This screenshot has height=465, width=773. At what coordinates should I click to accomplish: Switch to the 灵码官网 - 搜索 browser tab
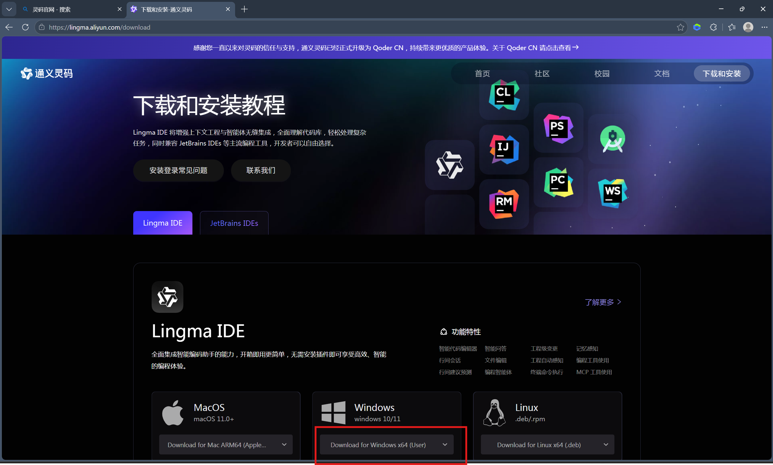pos(72,9)
